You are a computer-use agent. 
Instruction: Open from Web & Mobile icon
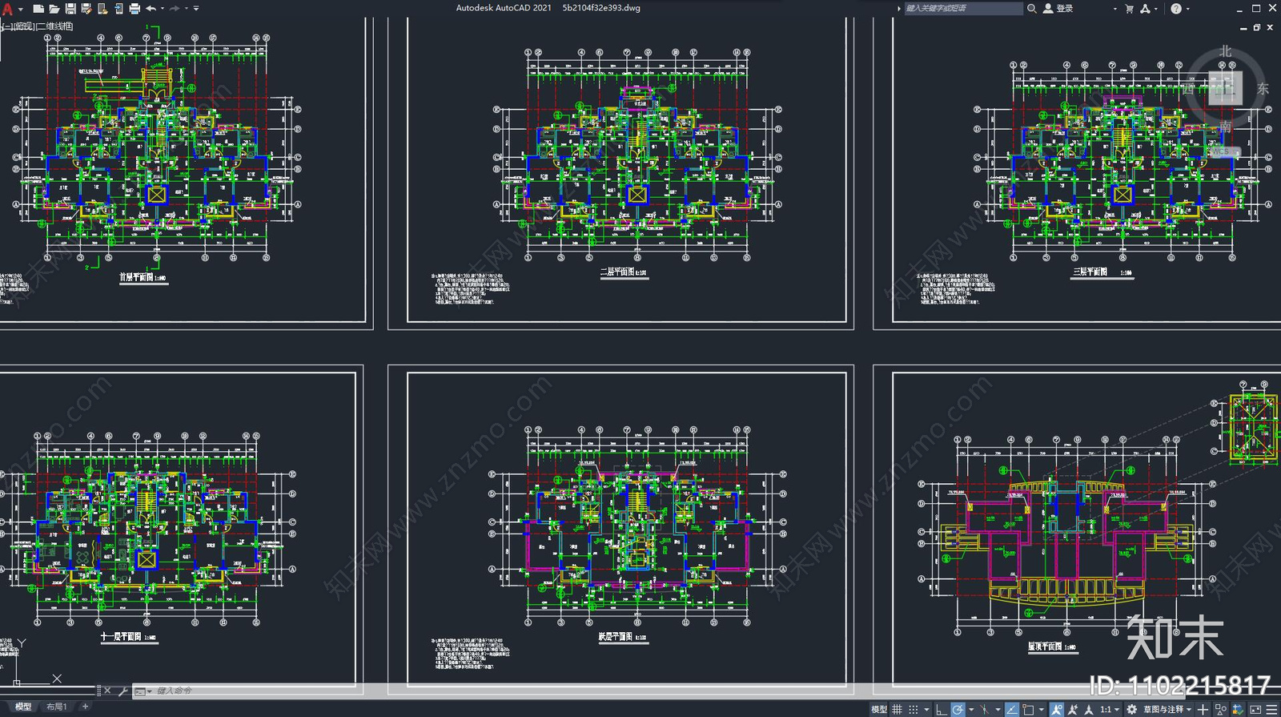(102, 9)
